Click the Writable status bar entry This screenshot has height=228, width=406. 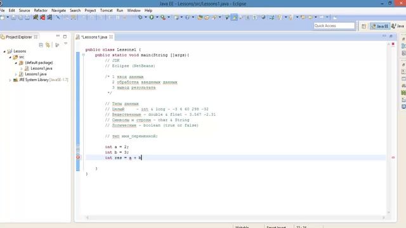coord(242,227)
